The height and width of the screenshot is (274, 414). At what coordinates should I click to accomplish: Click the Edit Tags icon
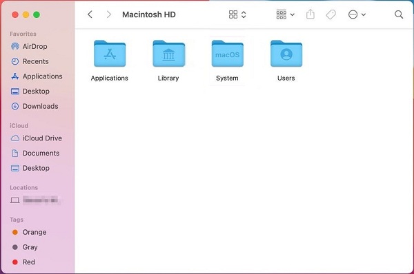click(331, 14)
